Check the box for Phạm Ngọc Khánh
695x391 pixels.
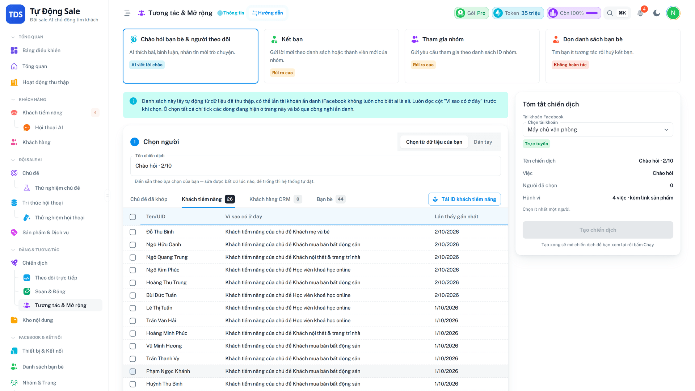coord(133,371)
